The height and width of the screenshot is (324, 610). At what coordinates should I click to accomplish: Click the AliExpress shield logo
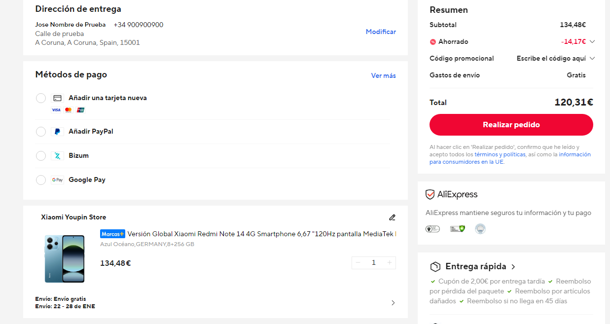click(x=452, y=194)
